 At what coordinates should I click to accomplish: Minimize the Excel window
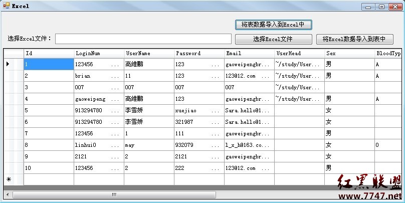[368, 7]
